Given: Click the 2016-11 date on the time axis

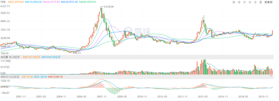Looking at the screenshot, I should [x=223, y=97].
